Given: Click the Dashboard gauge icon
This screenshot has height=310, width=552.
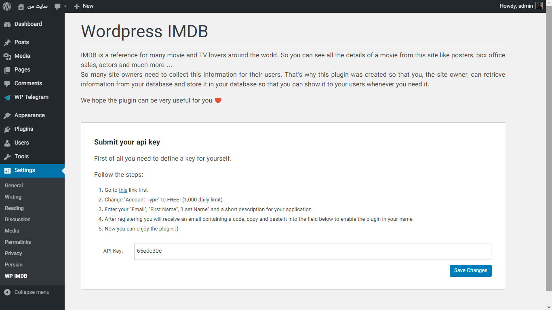Looking at the screenshot, I should [x=7, y=24].
